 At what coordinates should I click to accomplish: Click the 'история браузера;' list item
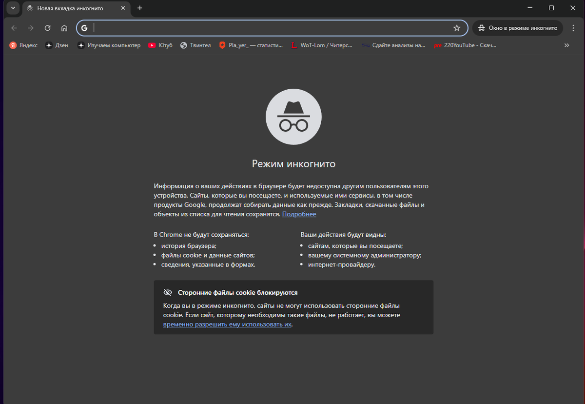(189, 246)
